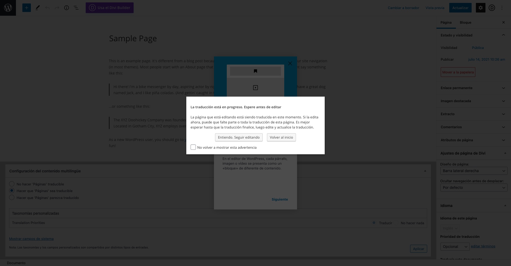This screenshot has width=511, height=266.
Task: Click the 'Mostrar campos de sistema' link
Action: coord(31,239)
